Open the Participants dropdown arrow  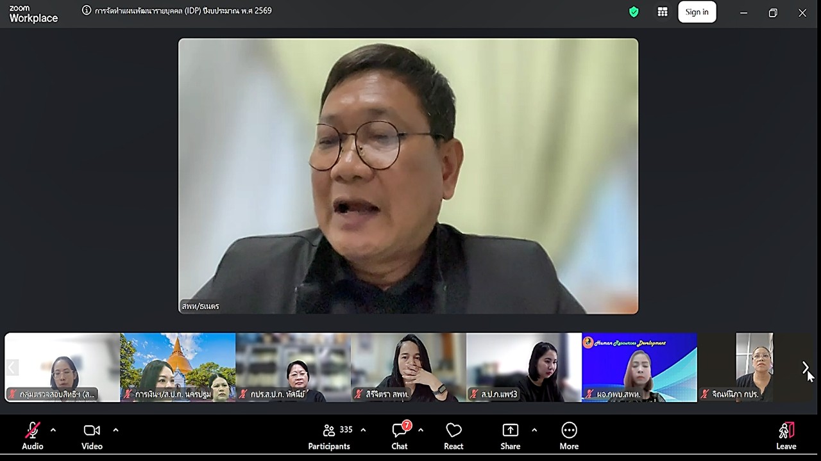[x=363, y=430]
